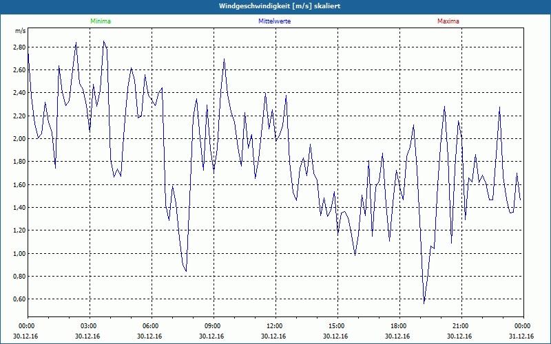Screen dimensions: 551x344
Task: Click the 2,40 y-axis value
Action: [20, 93]
